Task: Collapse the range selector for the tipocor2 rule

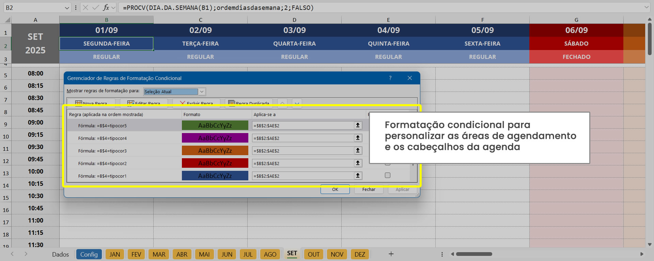Action: (358, 163)
